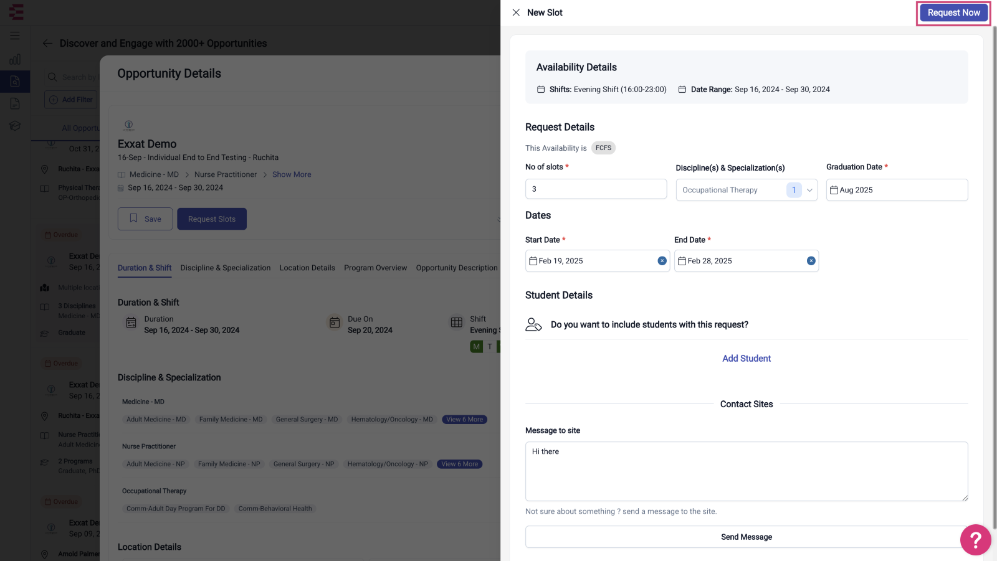Expand View 6 More under Medicine - MD
Image resolution: width=997 pixels, height=561 pixels.
click(464, 420)
